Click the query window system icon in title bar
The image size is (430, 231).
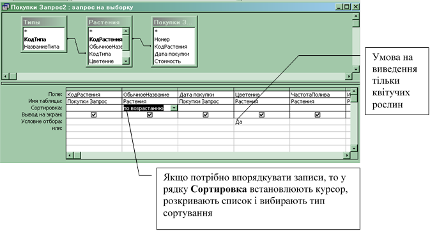click(x=6, y=7)
